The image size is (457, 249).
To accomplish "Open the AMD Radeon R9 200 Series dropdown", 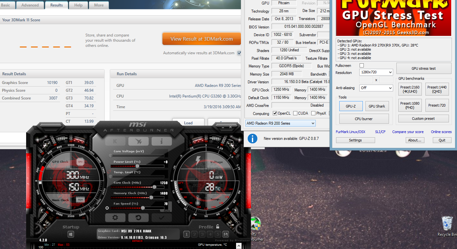I will (280, 123).
